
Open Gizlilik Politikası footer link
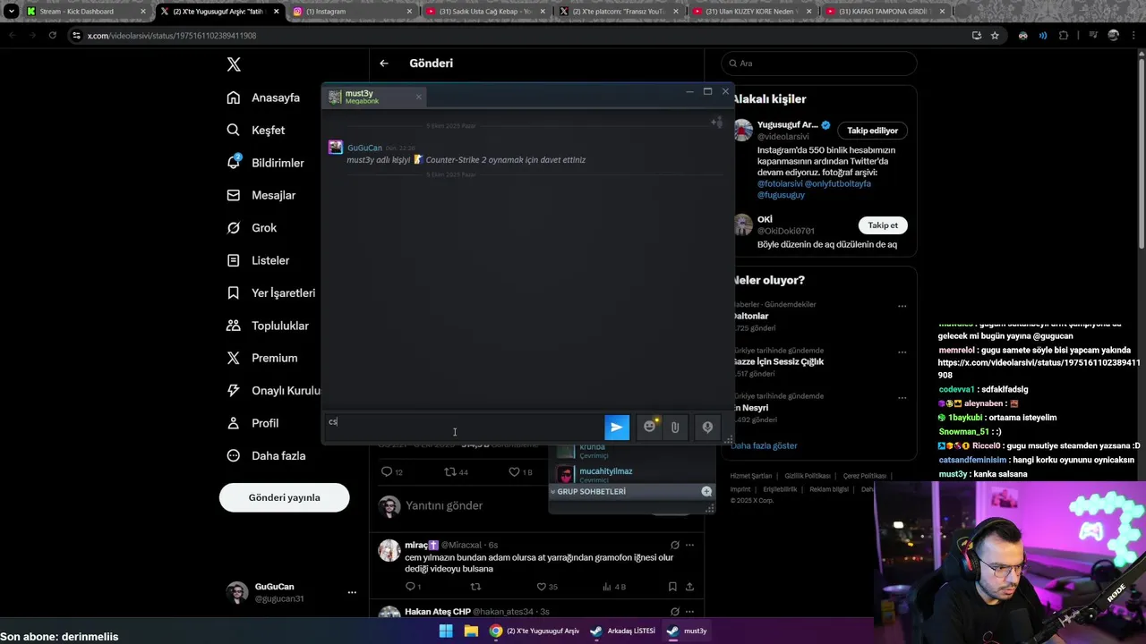coord(807,476)
